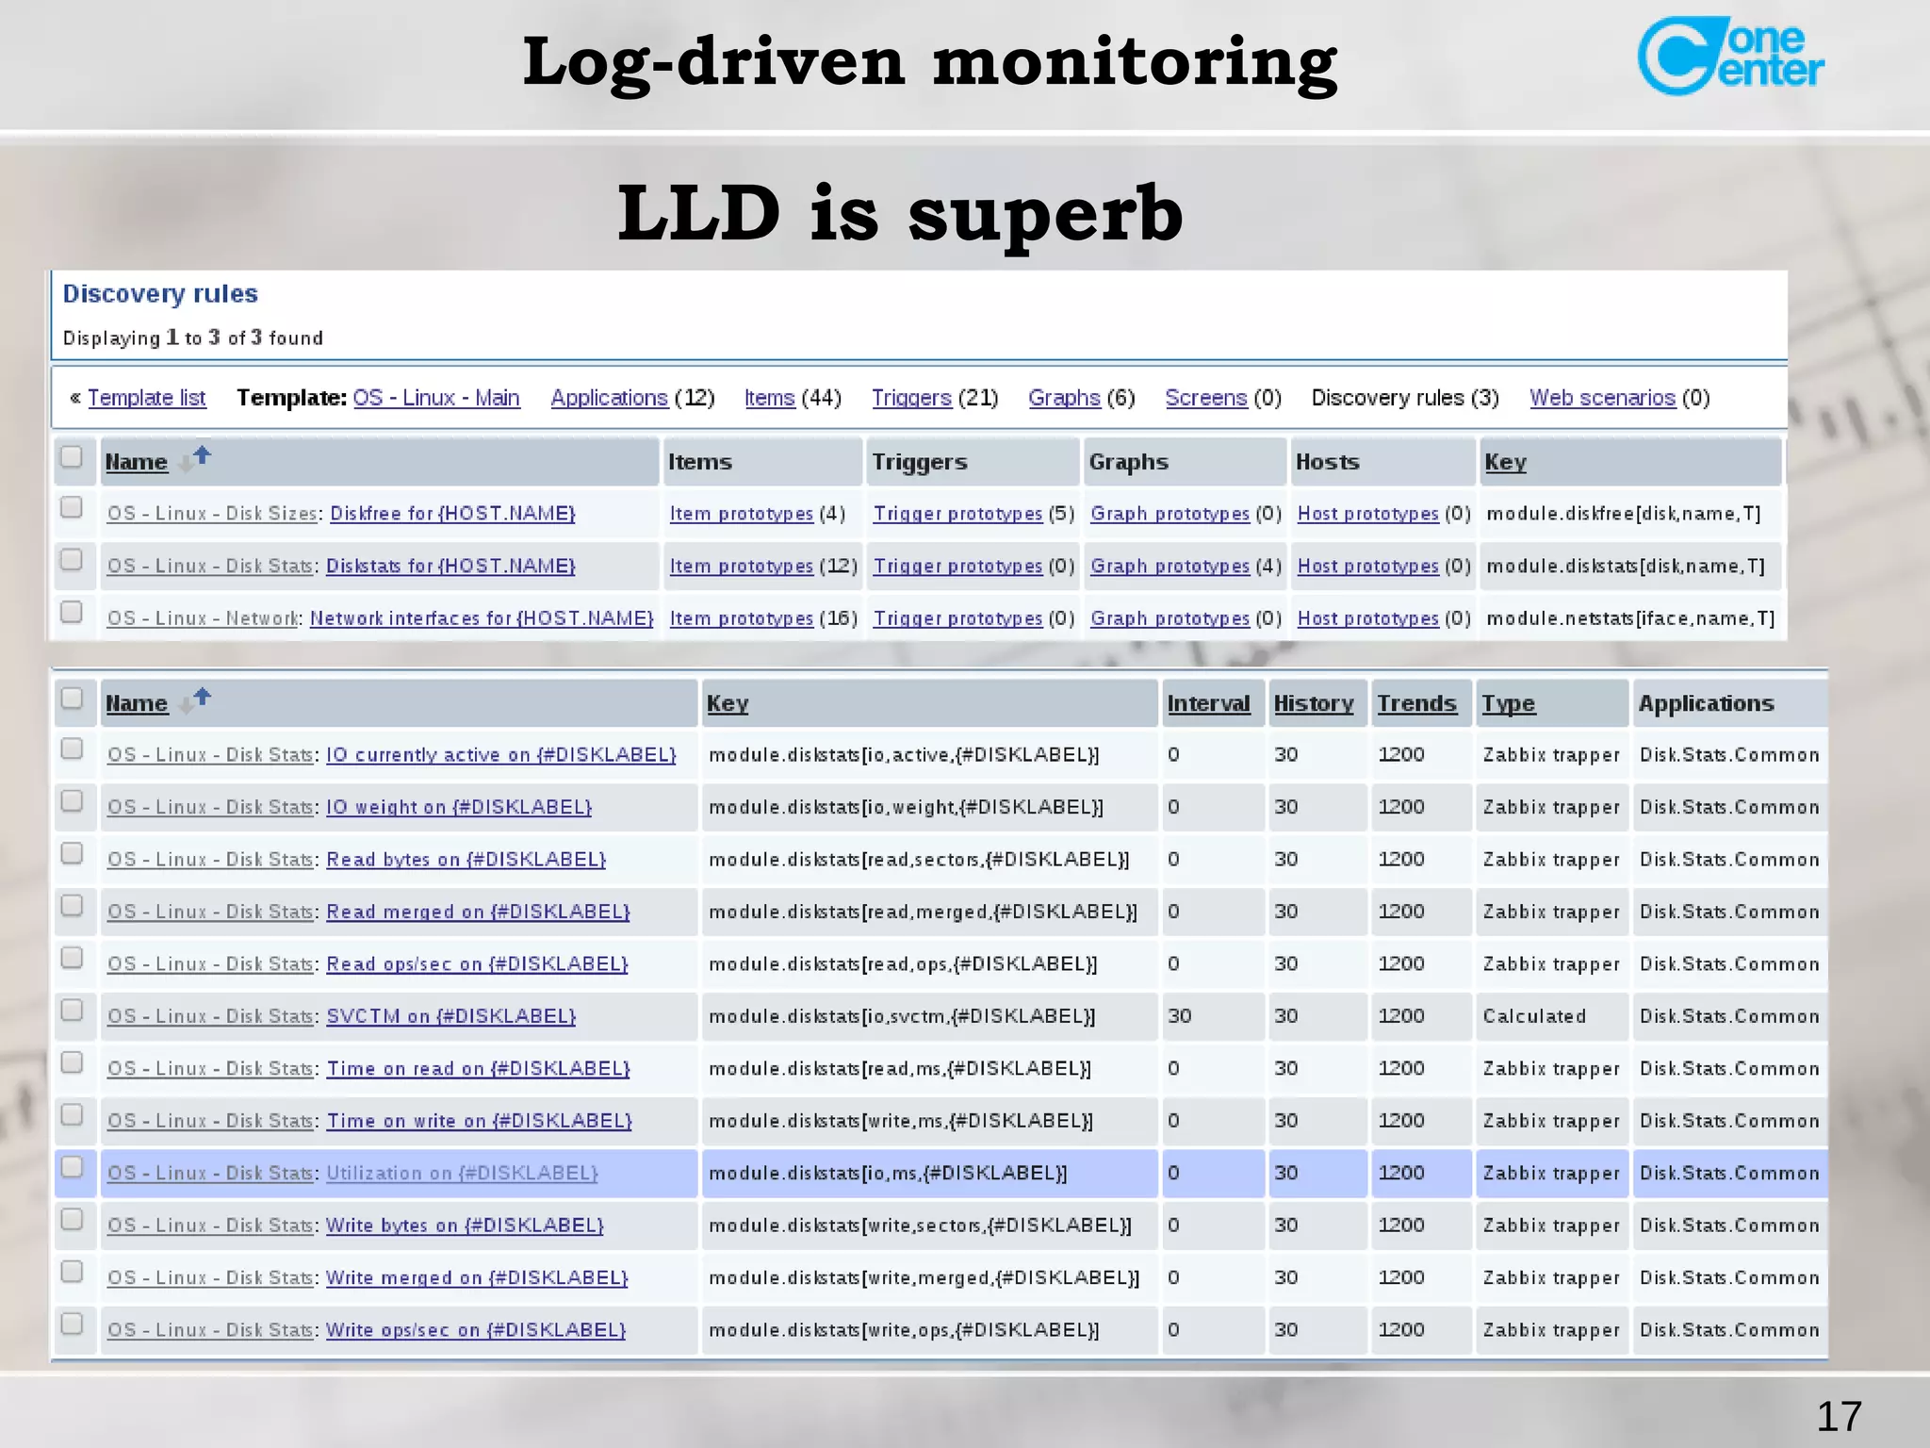Open IO currently active on {#DISKLABEL} item

(x=501, y=755)
